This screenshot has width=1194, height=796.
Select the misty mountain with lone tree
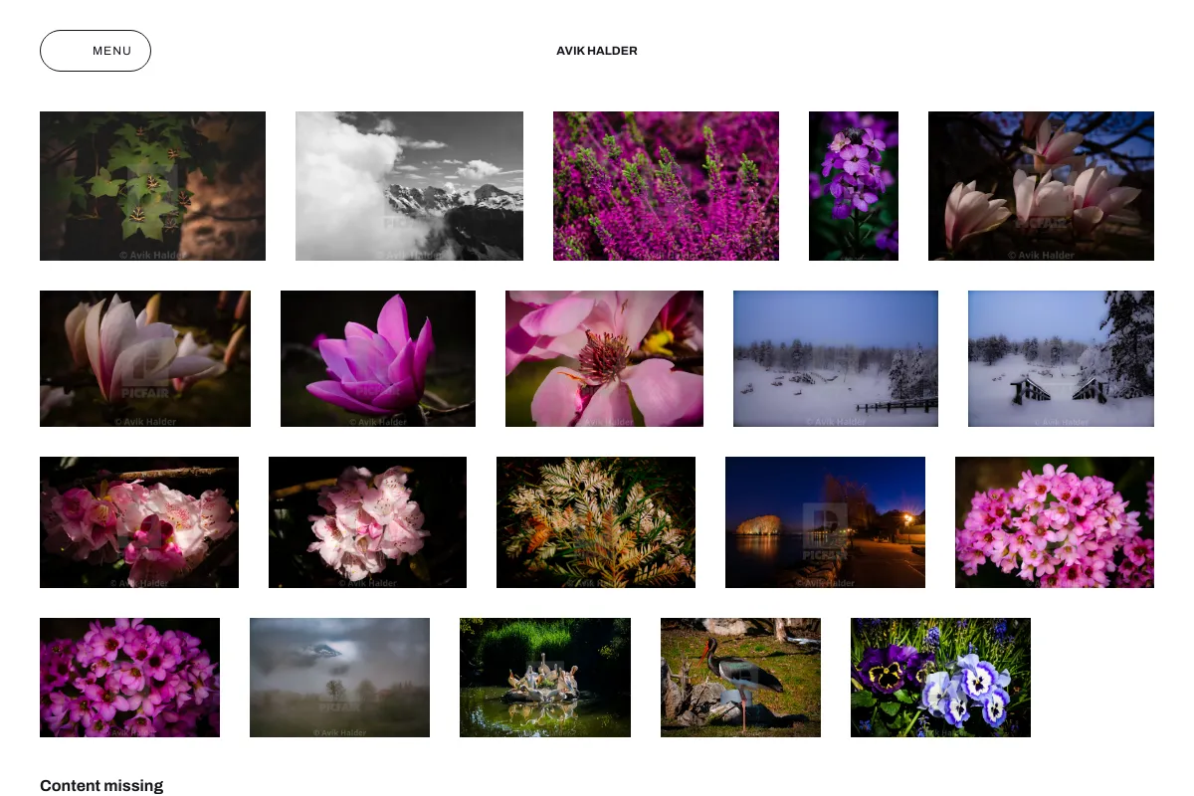tap(339, 678)
